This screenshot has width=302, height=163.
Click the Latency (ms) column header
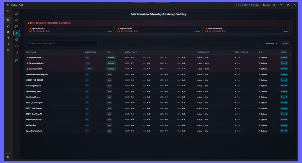pyautogui.click(x=131, y=52)
